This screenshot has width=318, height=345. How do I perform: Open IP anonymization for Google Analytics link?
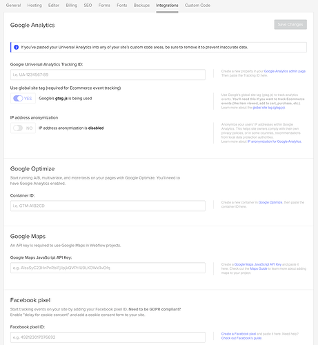coord(274,141)
